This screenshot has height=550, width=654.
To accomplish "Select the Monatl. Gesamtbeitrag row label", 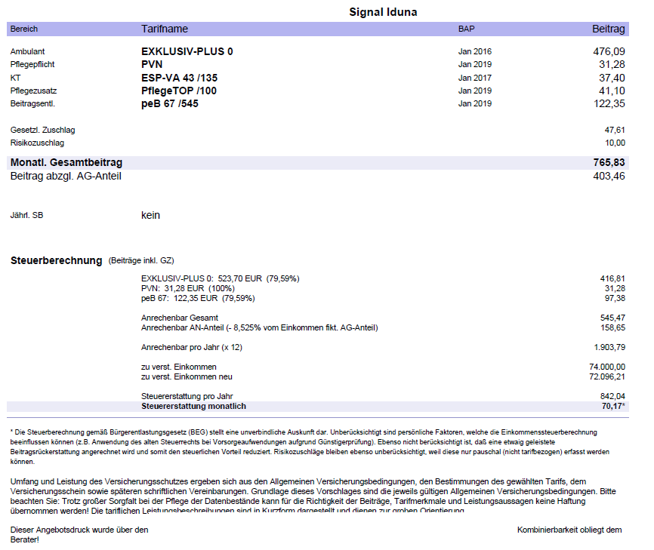I will coord(66,162).
